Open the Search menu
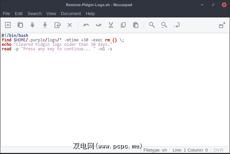 (x=34, y=14)
